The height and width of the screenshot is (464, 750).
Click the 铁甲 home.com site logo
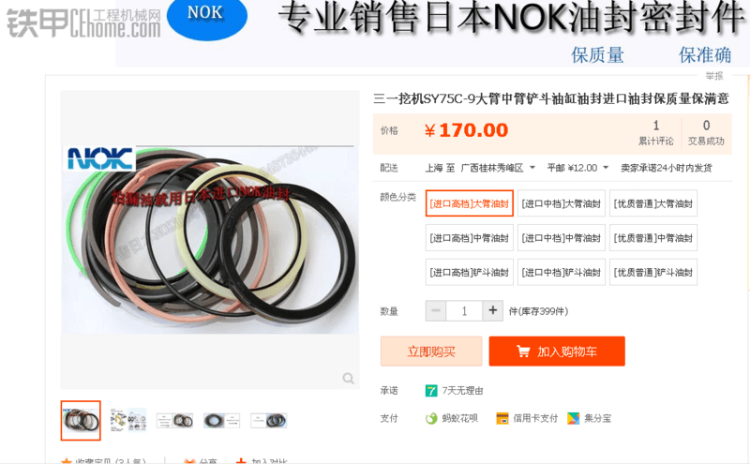(82, 22)
